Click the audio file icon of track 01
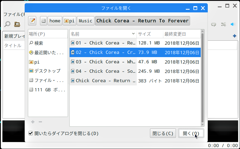 [x=73, y=43]
